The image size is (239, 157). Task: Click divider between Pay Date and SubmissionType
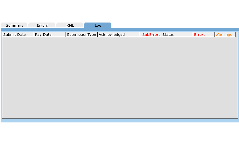click(66, 35)
